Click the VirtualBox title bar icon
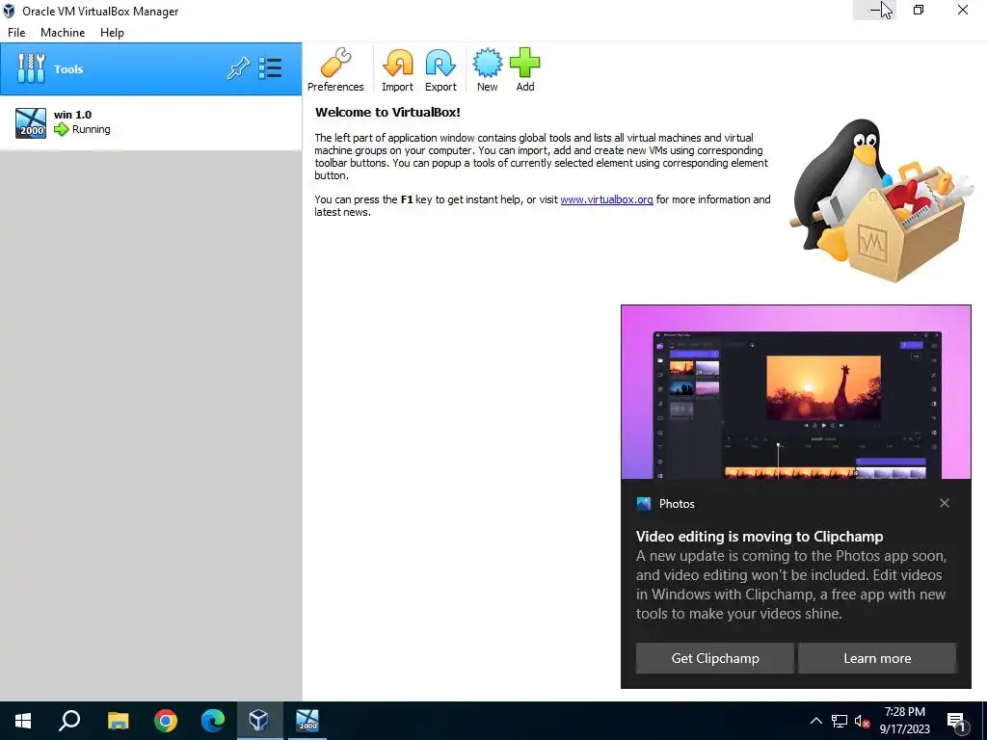 (9, 11)
